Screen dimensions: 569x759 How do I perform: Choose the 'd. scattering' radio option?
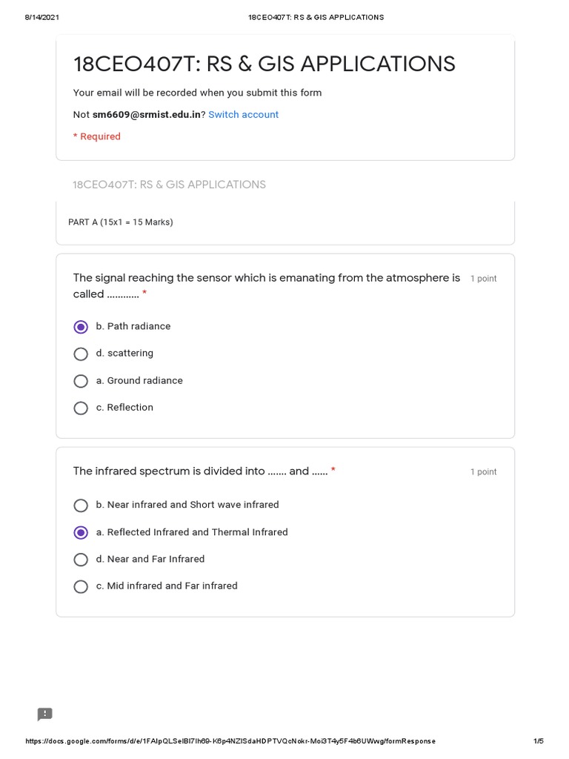[81, 354]
